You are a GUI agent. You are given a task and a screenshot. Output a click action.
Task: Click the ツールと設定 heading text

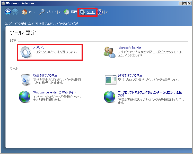[23, 33]
